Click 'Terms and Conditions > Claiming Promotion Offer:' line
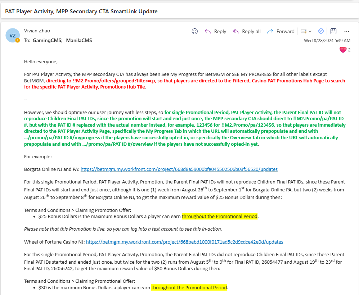The width and height of the screenshot is (359, 295). (78, 210)
